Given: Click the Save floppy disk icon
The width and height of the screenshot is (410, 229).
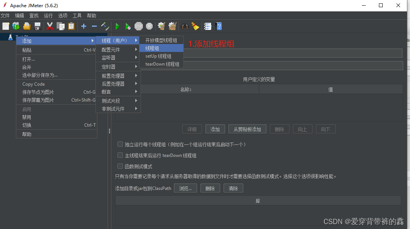Looking at the screenshot, I should 38,26.
